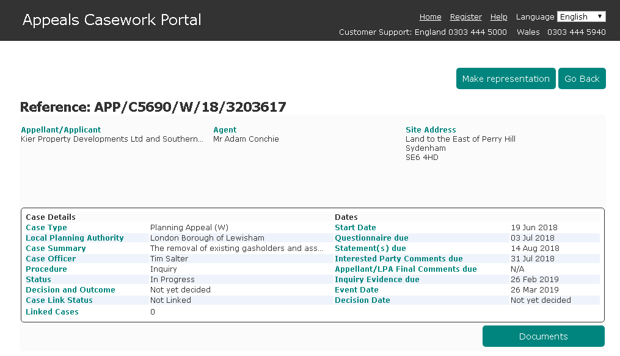Click the Decision and Outcome label
The width and height of the screenshot is (620, 356).
70,289
